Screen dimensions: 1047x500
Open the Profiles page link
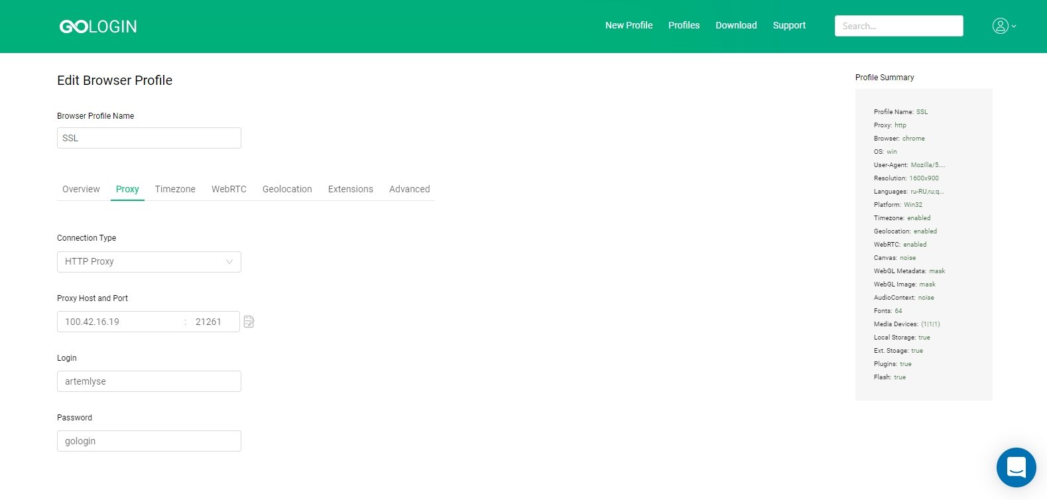684,25
